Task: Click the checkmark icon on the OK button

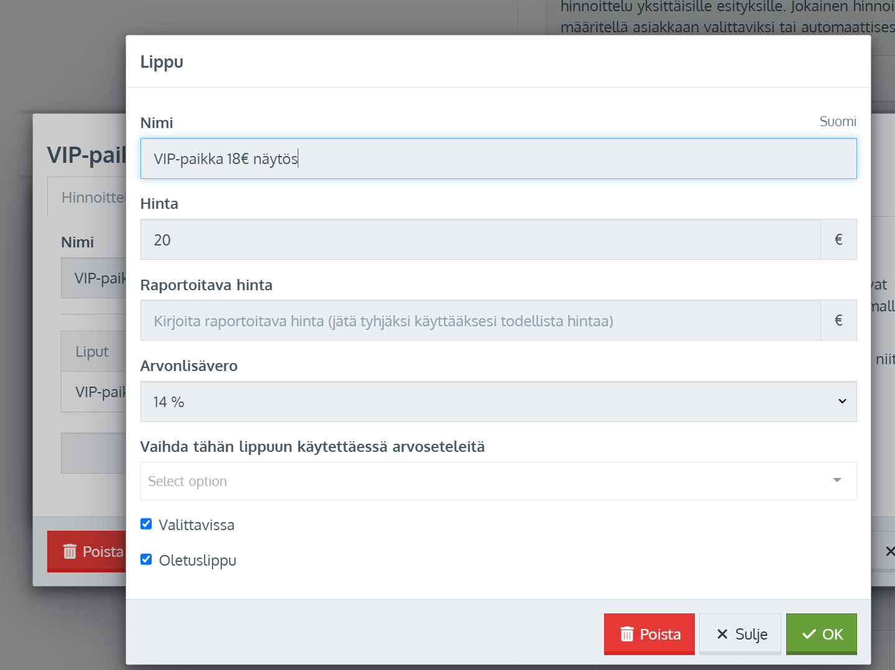Action: click(809, 634)
